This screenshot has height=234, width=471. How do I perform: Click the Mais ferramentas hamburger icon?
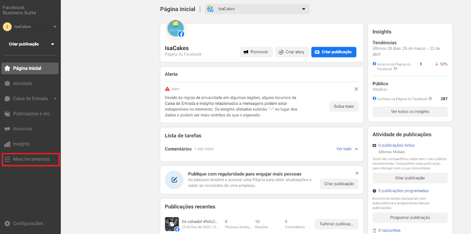(x=7, y=159)
